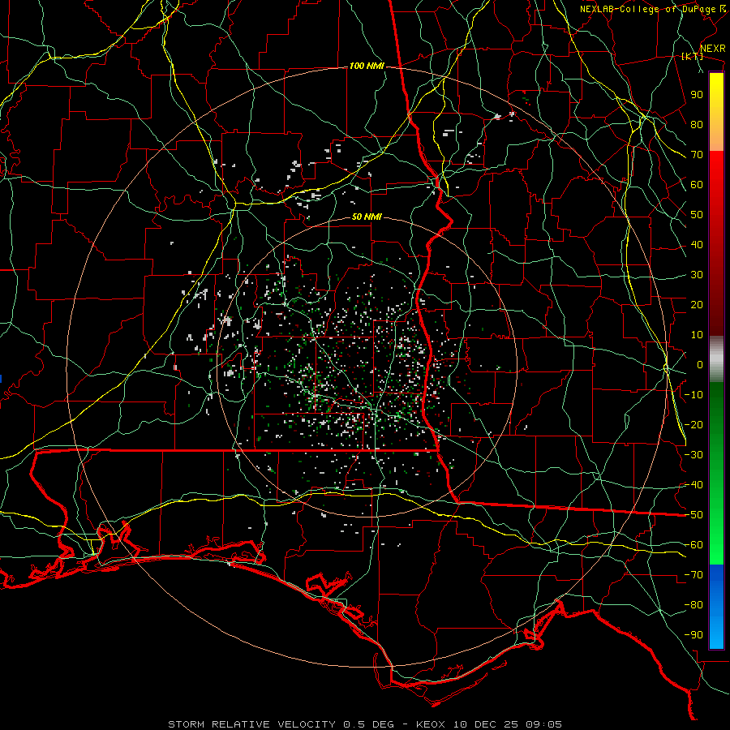Click the 90 value on the velocity scale
Viewport: 730px width, 730px height.
pyautogui.click(x=697, y=95)
